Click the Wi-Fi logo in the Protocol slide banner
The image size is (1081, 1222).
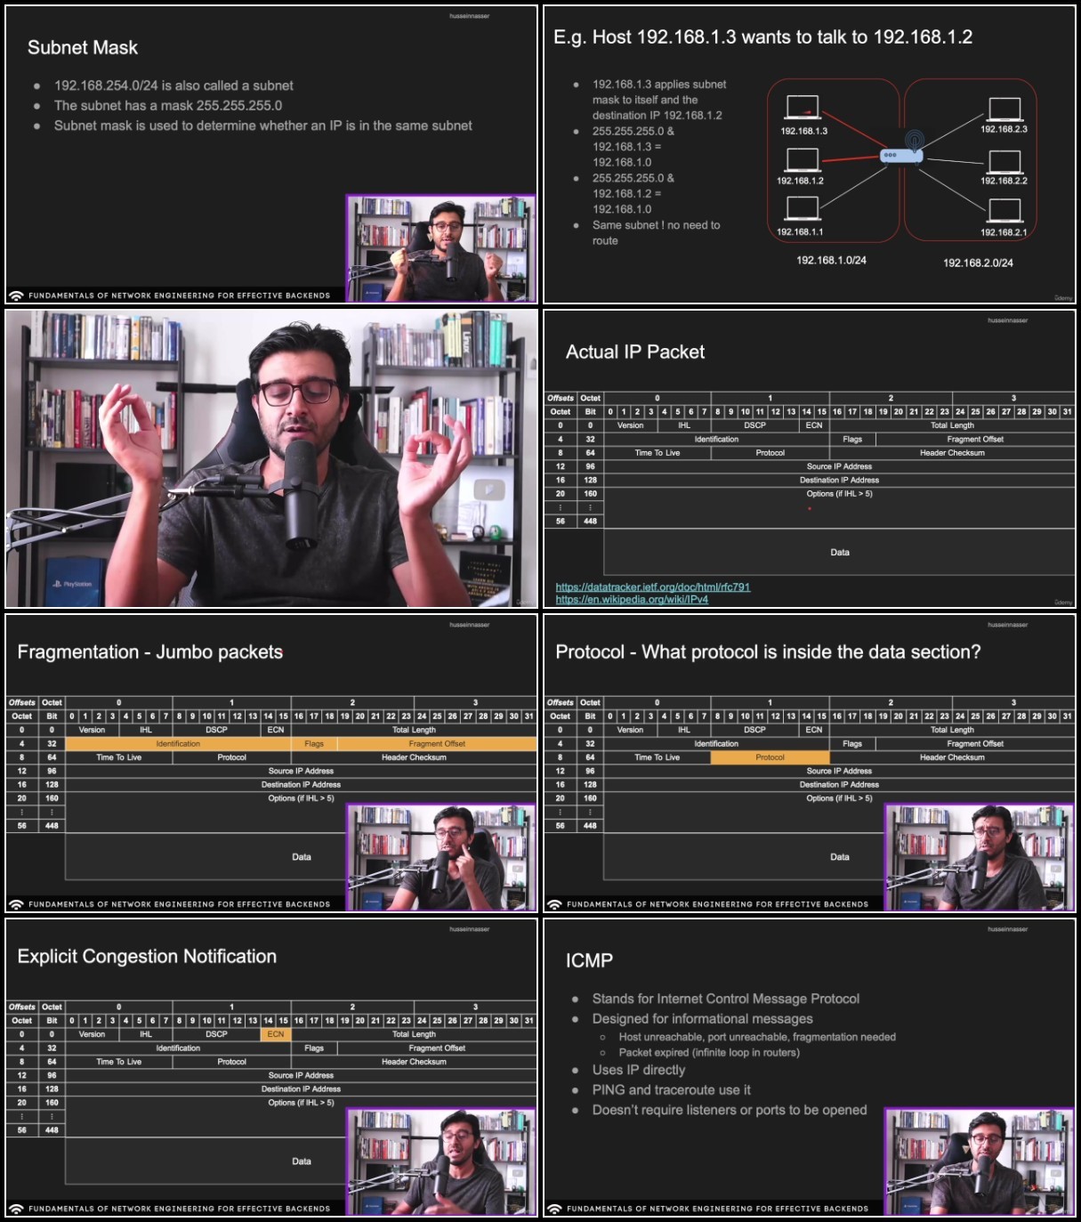[x=554, y=904]
